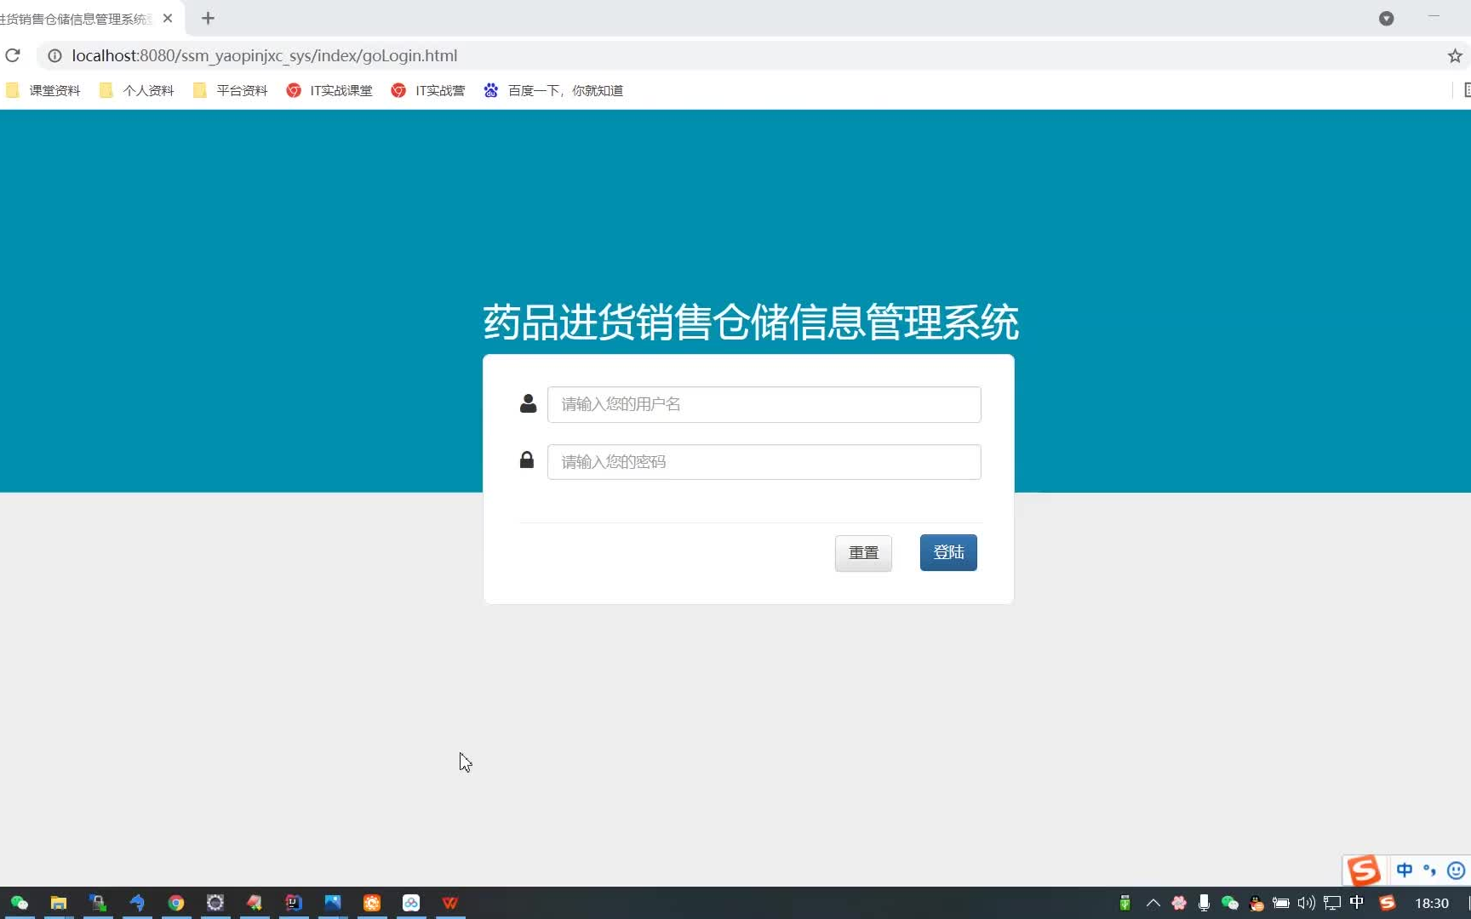The width and height of the screenshot is (1471, 919).
Task: Click the 登陆 login button
Action: (948, 552)
